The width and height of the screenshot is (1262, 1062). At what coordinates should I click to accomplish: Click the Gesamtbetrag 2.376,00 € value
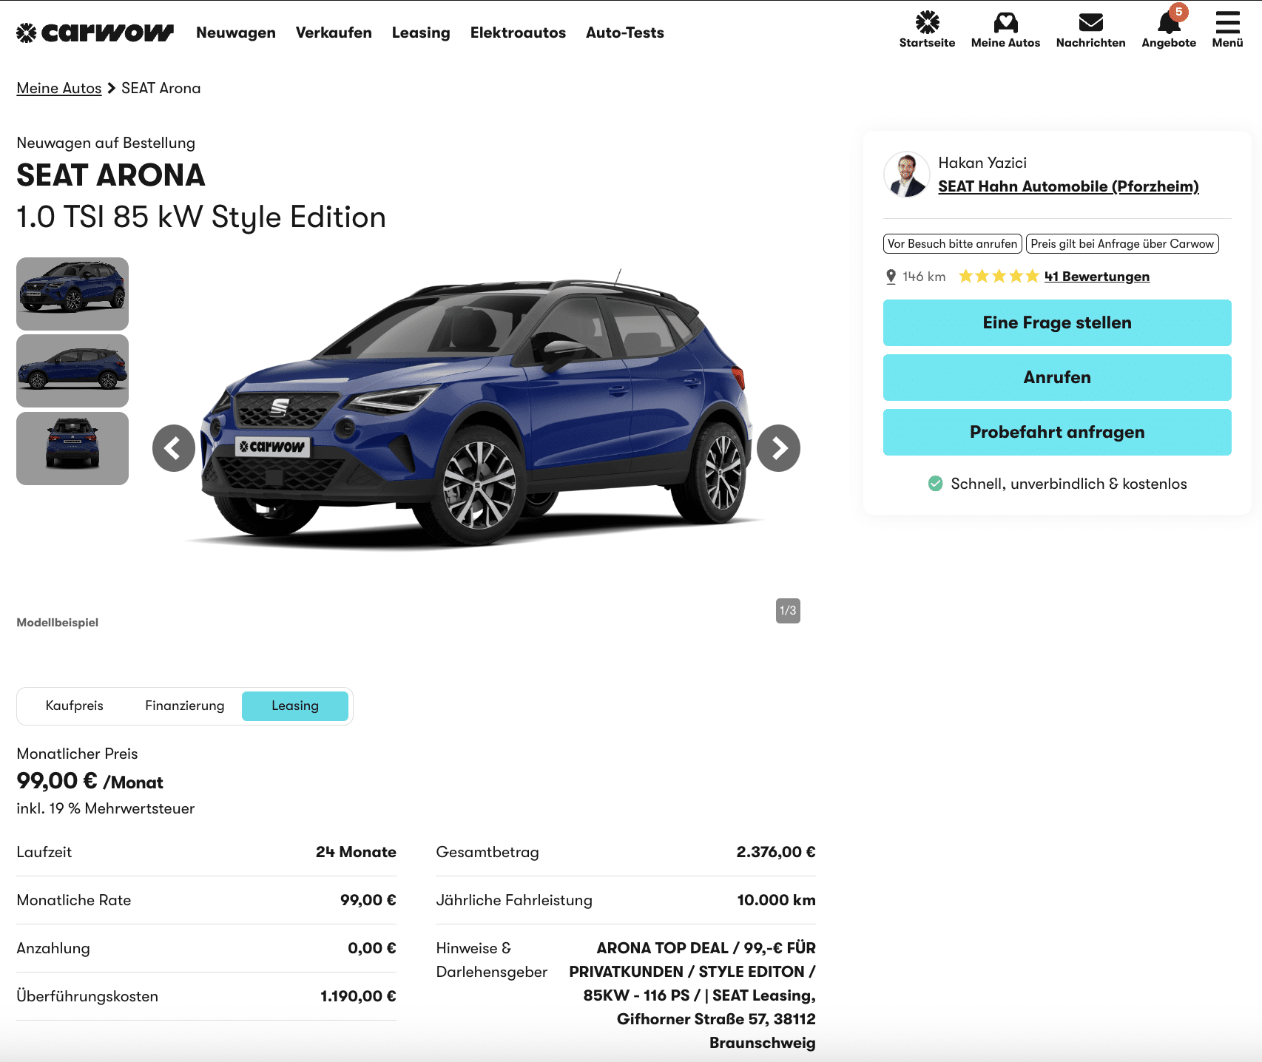tap(776, 852)
